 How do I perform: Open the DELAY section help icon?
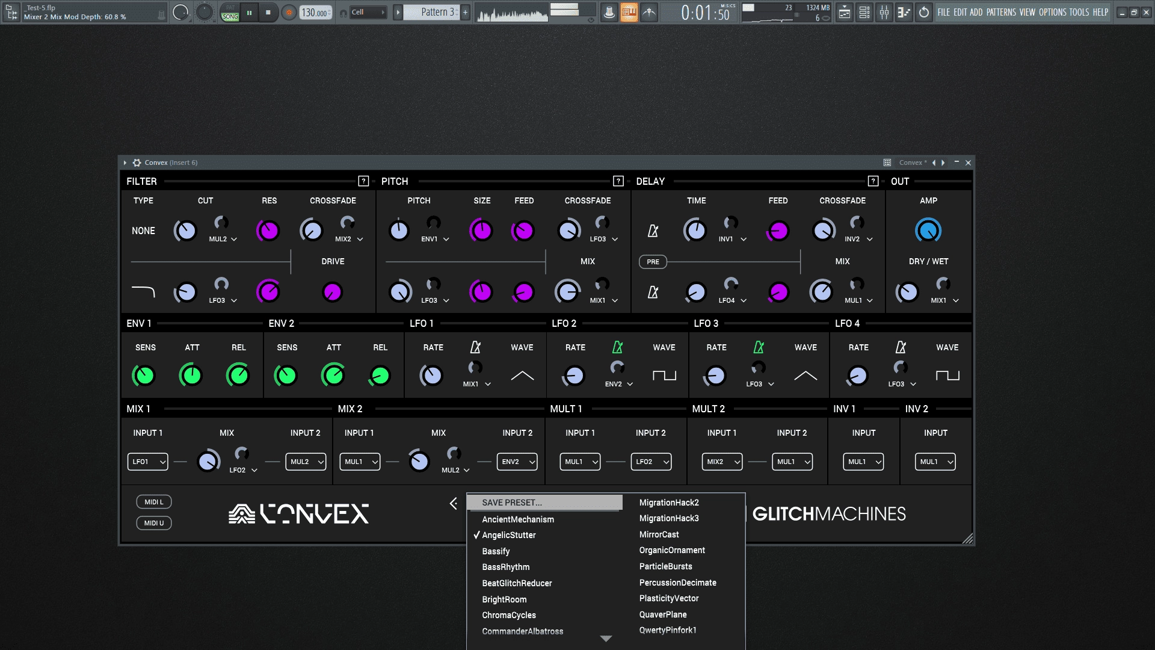[x=873, y=181]
